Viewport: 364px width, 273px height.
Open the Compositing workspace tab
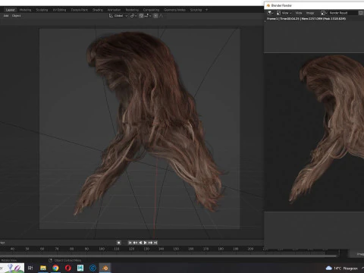151,10
